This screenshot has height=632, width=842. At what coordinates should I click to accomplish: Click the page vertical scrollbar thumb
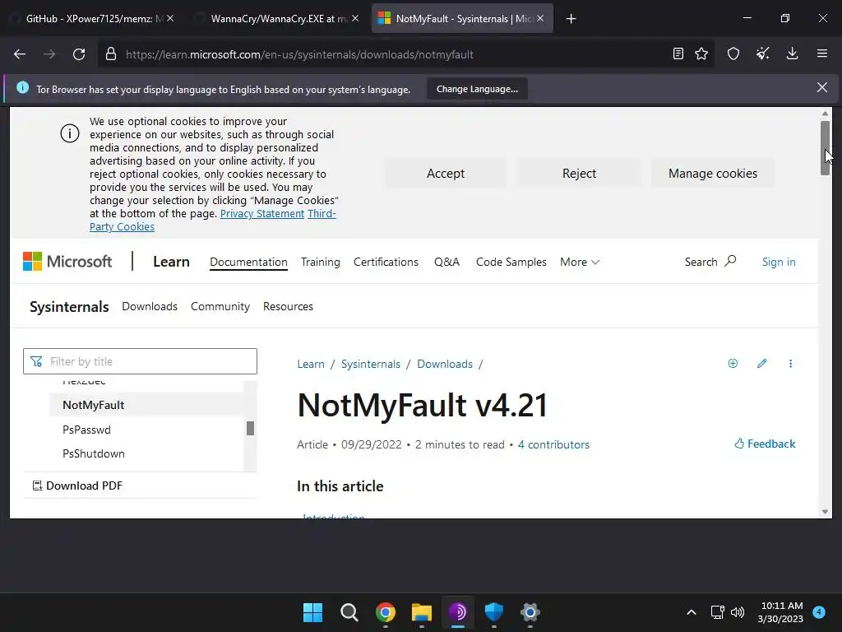pos(825,148)
